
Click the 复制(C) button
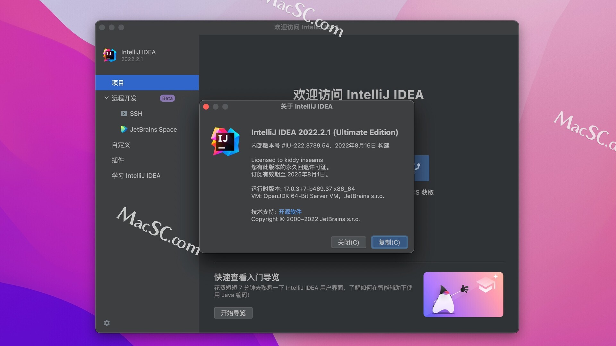point(389,242)
